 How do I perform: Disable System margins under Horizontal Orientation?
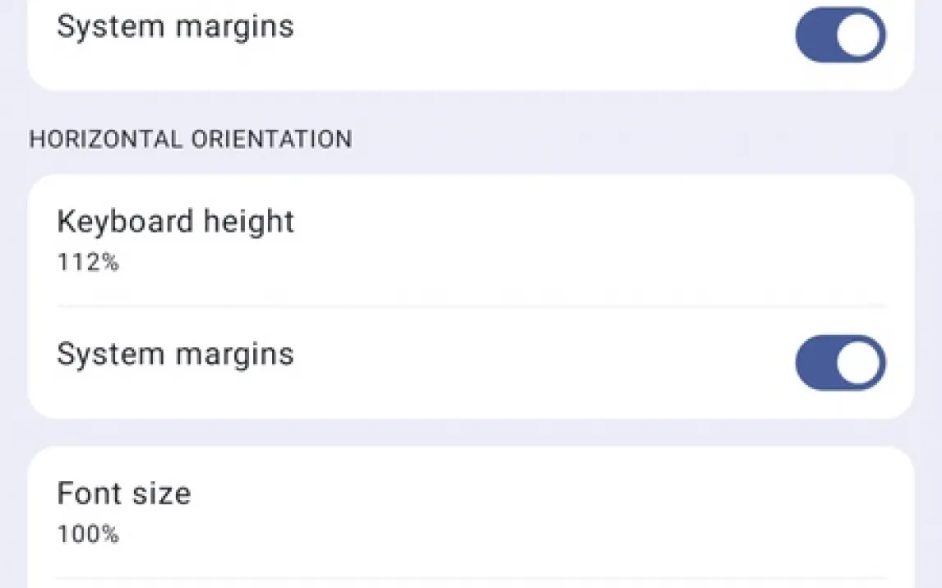click(x=840, y=362)
